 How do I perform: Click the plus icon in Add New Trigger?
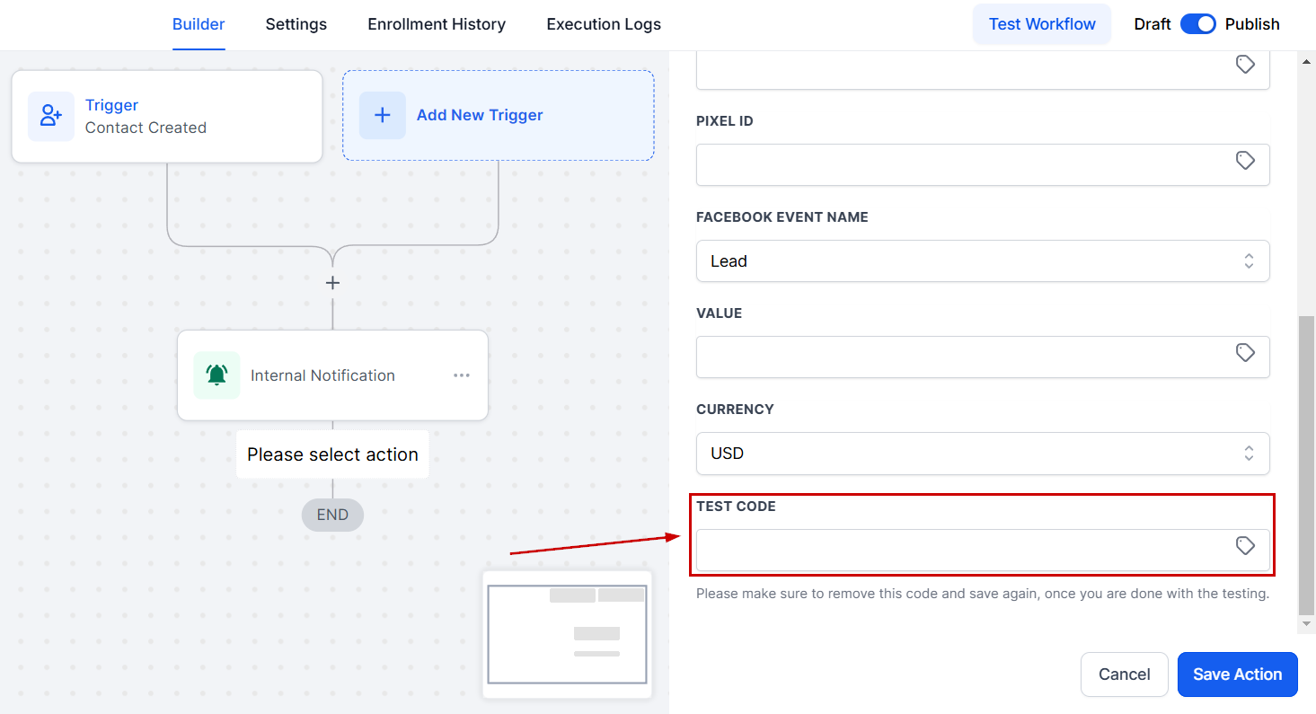[x=383, y=115]
